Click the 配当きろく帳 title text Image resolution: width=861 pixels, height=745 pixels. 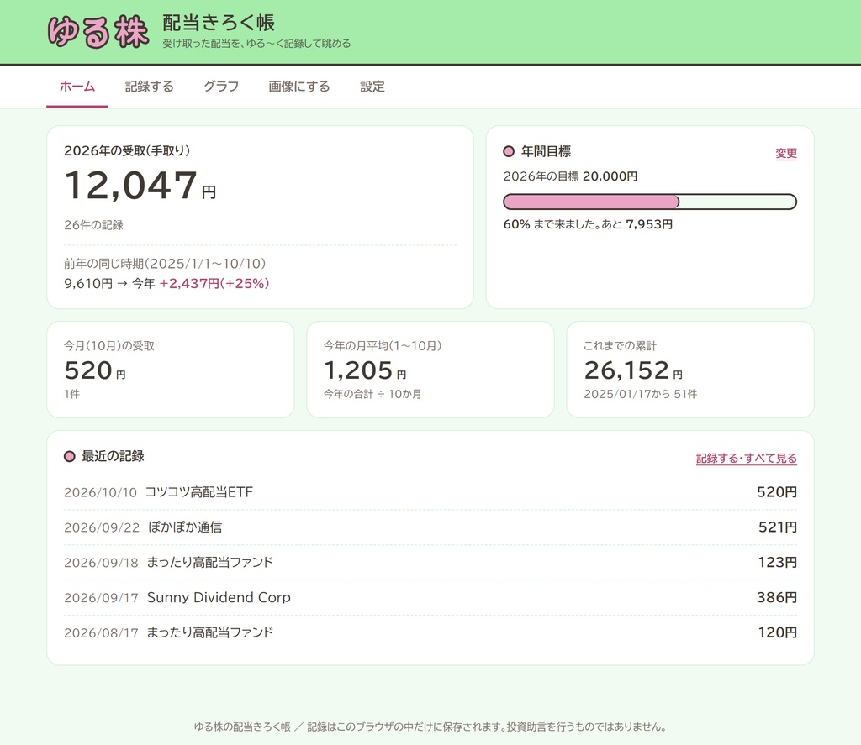point(219,23)
